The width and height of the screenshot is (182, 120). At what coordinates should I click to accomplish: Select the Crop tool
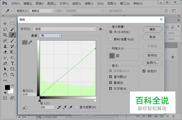(5, 35)
